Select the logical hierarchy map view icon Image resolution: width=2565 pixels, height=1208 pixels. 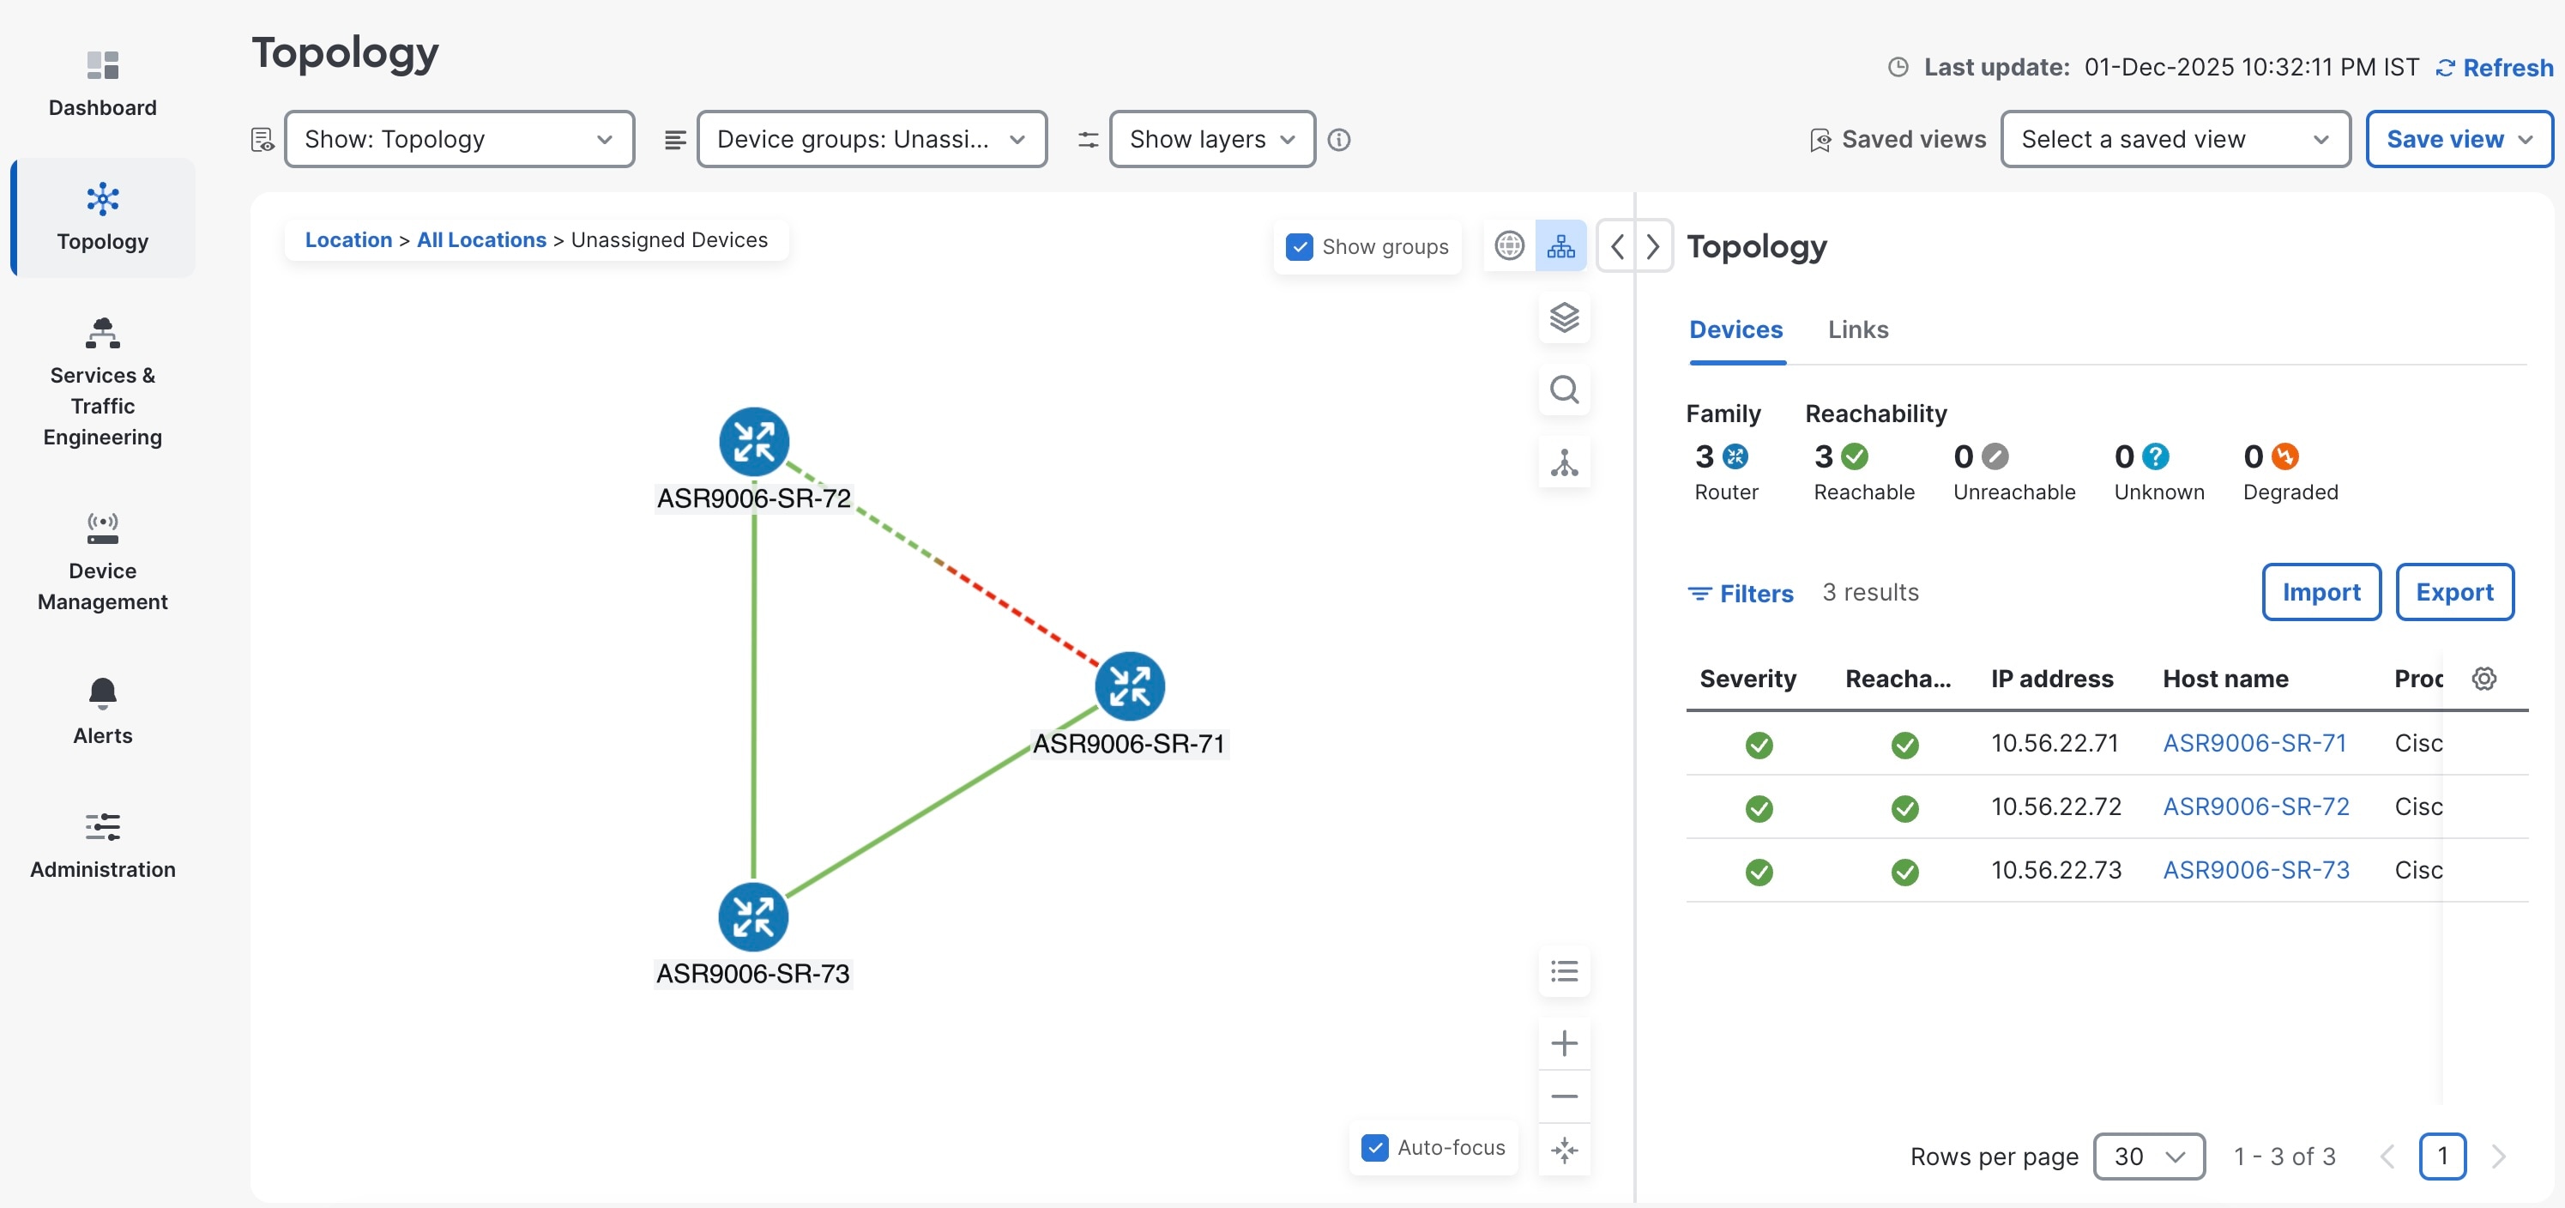pyautogui.click(x=1560, y=246)
